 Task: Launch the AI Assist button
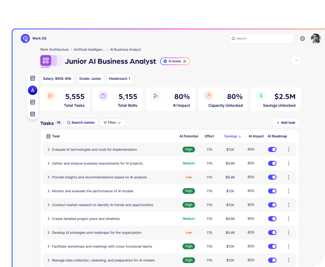pos(175,61)
